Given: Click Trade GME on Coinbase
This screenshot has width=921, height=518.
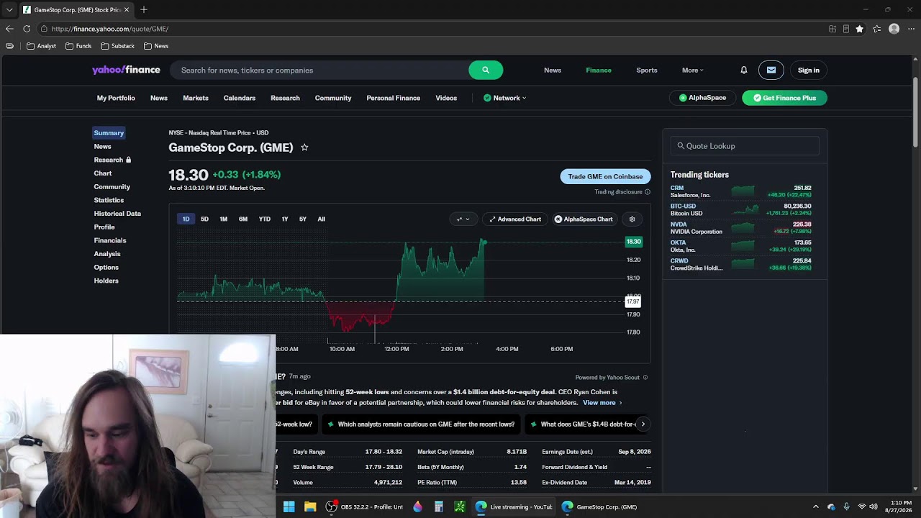Looking at the screenshot, I should coord(605,176).
